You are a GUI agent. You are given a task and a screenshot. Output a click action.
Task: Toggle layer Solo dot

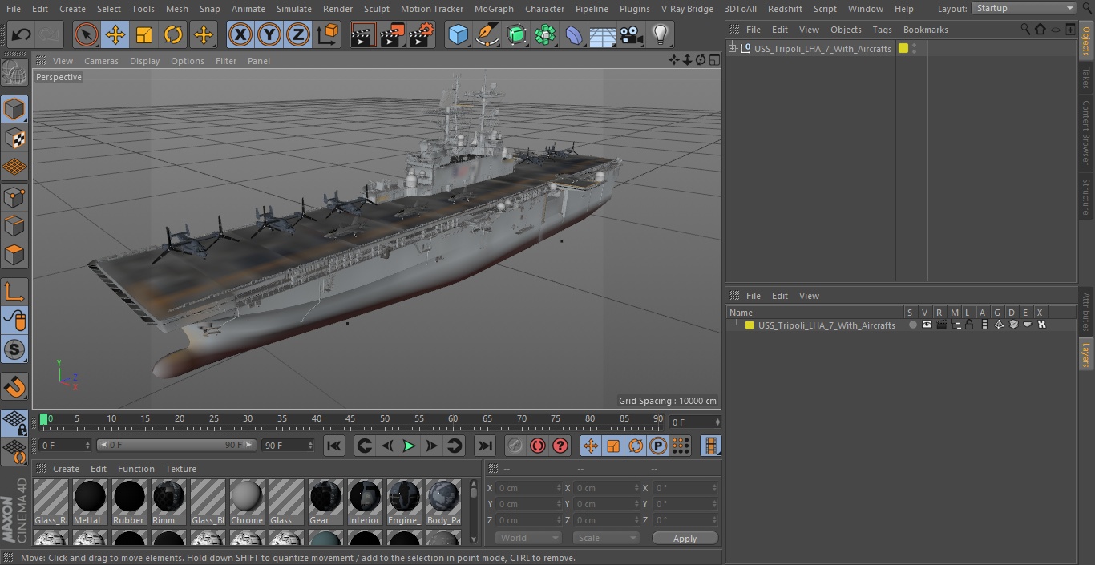pyautogui.click(x=912, y=325)
